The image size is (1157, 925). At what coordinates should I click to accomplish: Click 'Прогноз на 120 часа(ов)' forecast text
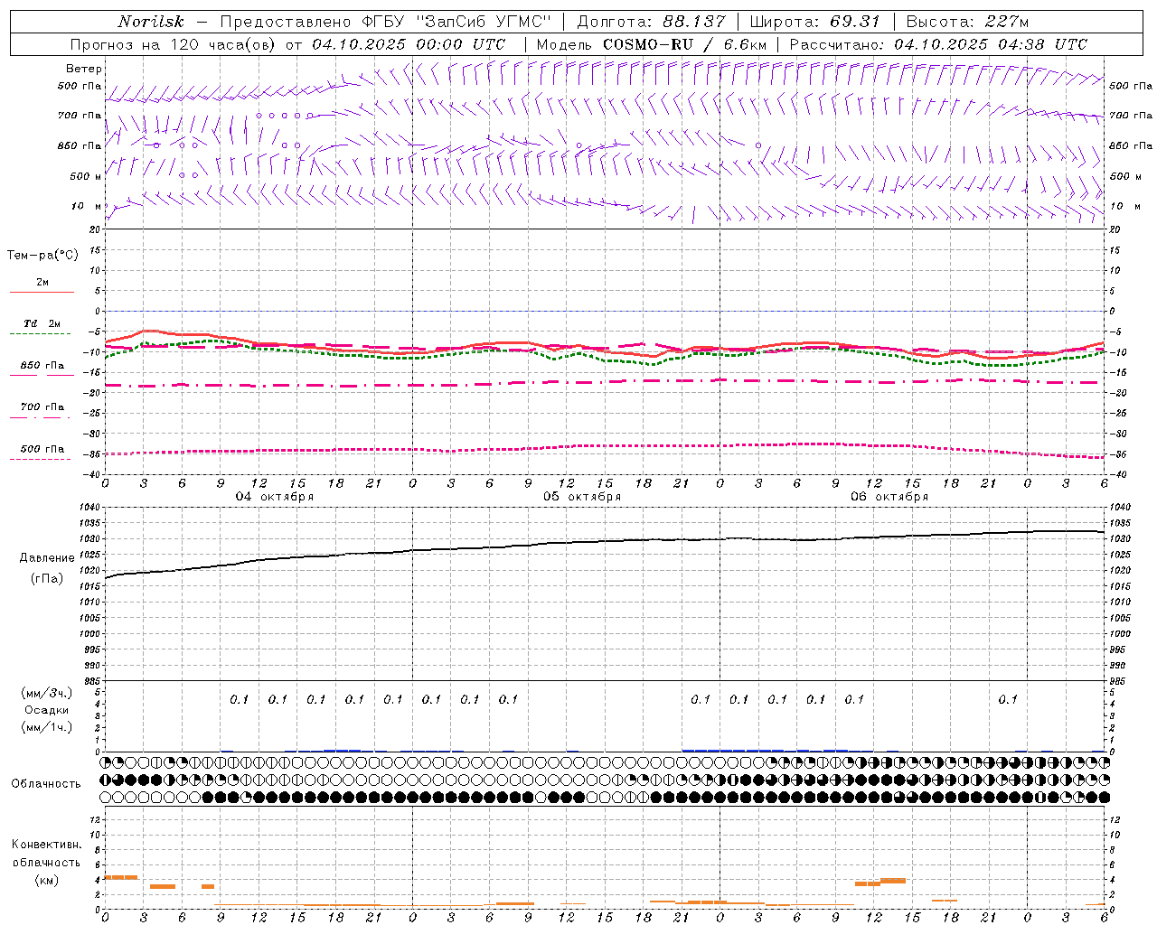pyautogui.click(x=174, y=44)
